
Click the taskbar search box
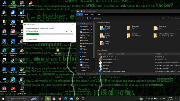(22, 98)
